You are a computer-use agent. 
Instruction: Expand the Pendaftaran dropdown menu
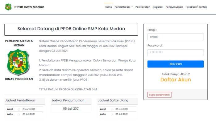(123, 7)
